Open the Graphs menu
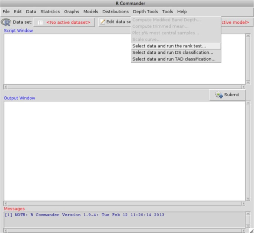Viewport: 254px width, 233px height. point(72,11)
